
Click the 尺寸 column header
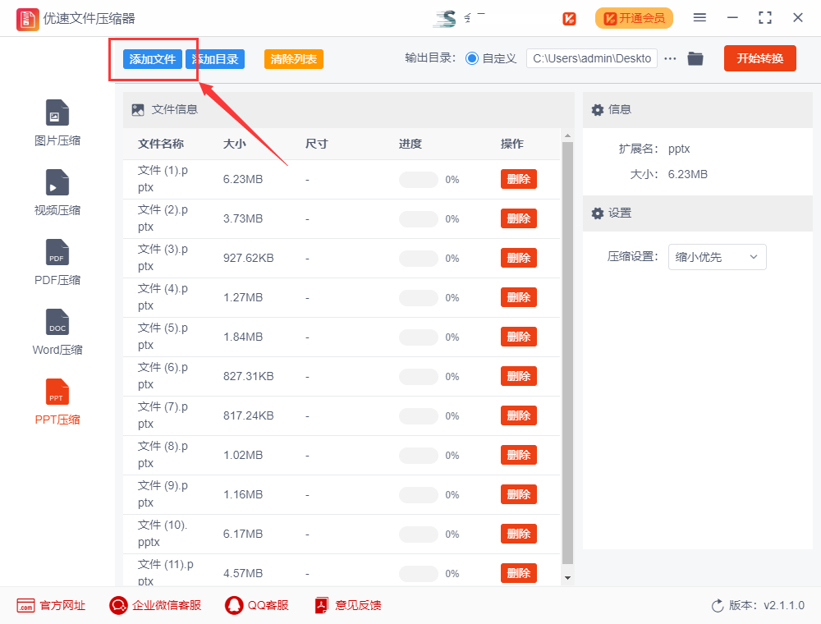(x=316, y=144)
